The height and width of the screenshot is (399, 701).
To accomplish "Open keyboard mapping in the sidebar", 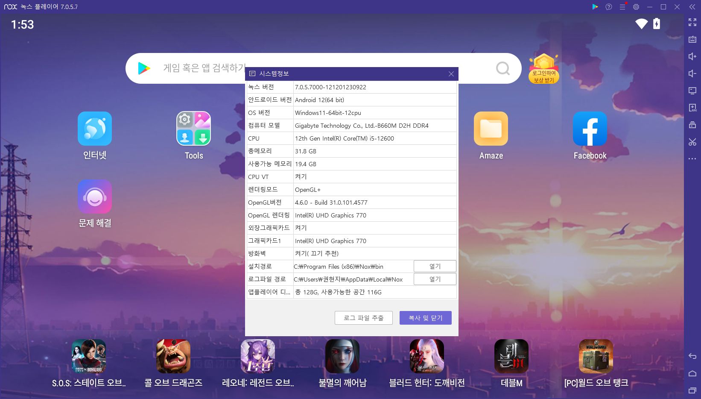I will coord(692,39).
